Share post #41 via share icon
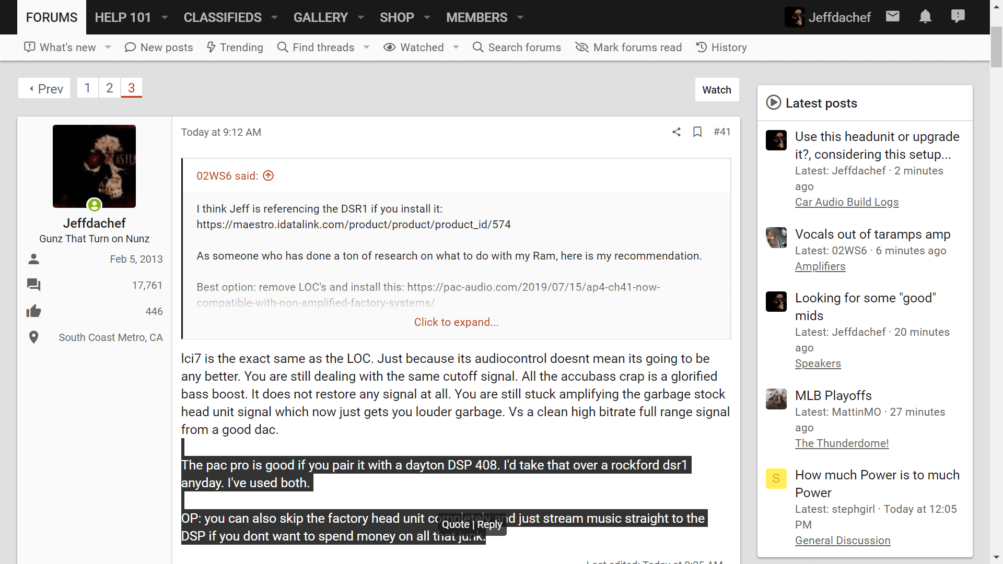Image resolution: width=1003 pixels, height=564 pixels. (677, 132)
